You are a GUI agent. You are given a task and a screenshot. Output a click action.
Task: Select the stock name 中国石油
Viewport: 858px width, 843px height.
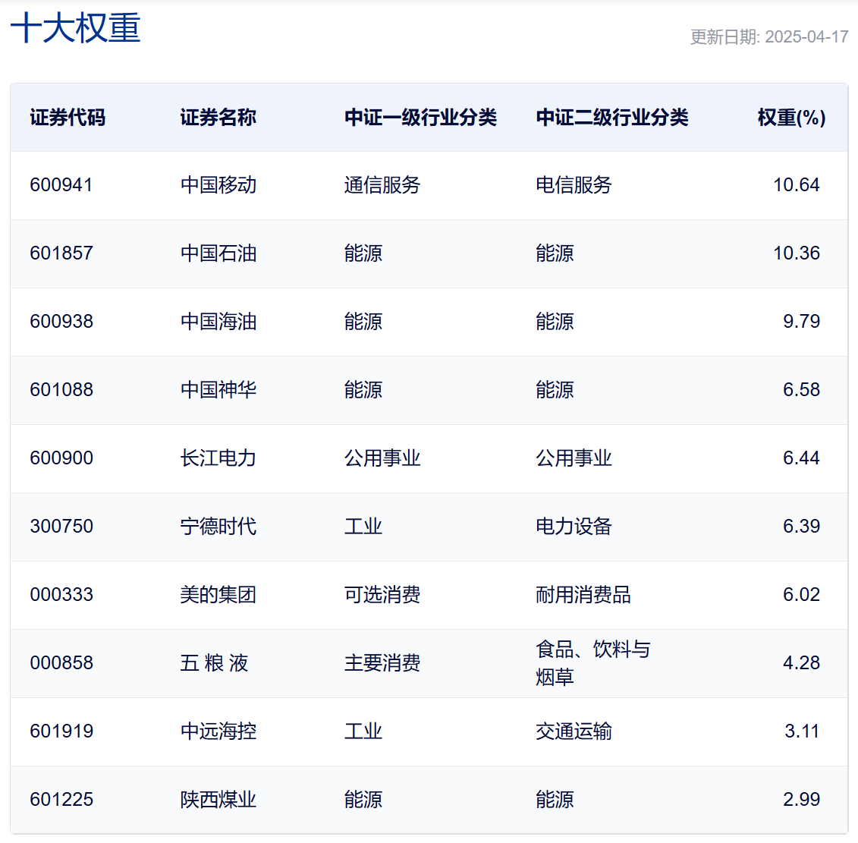point(218,253)
